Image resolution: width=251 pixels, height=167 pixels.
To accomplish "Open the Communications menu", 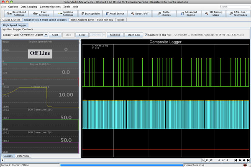I will pyautogui.click(x=50, y=7).
